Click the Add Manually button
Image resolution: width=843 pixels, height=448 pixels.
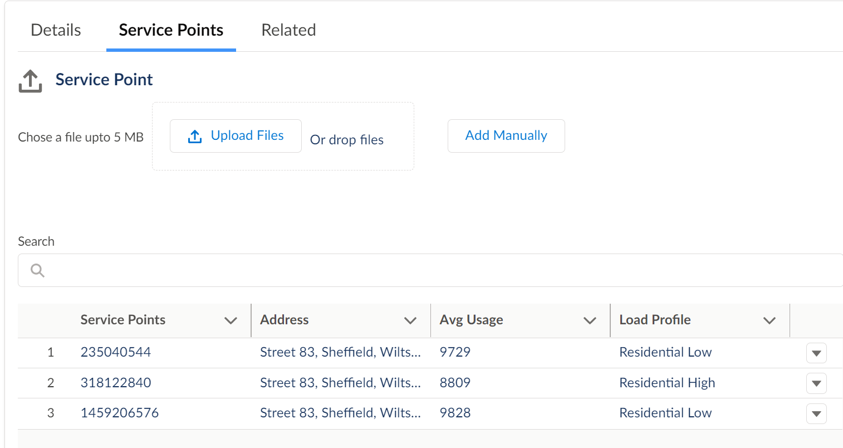click(x=506, y=136)
